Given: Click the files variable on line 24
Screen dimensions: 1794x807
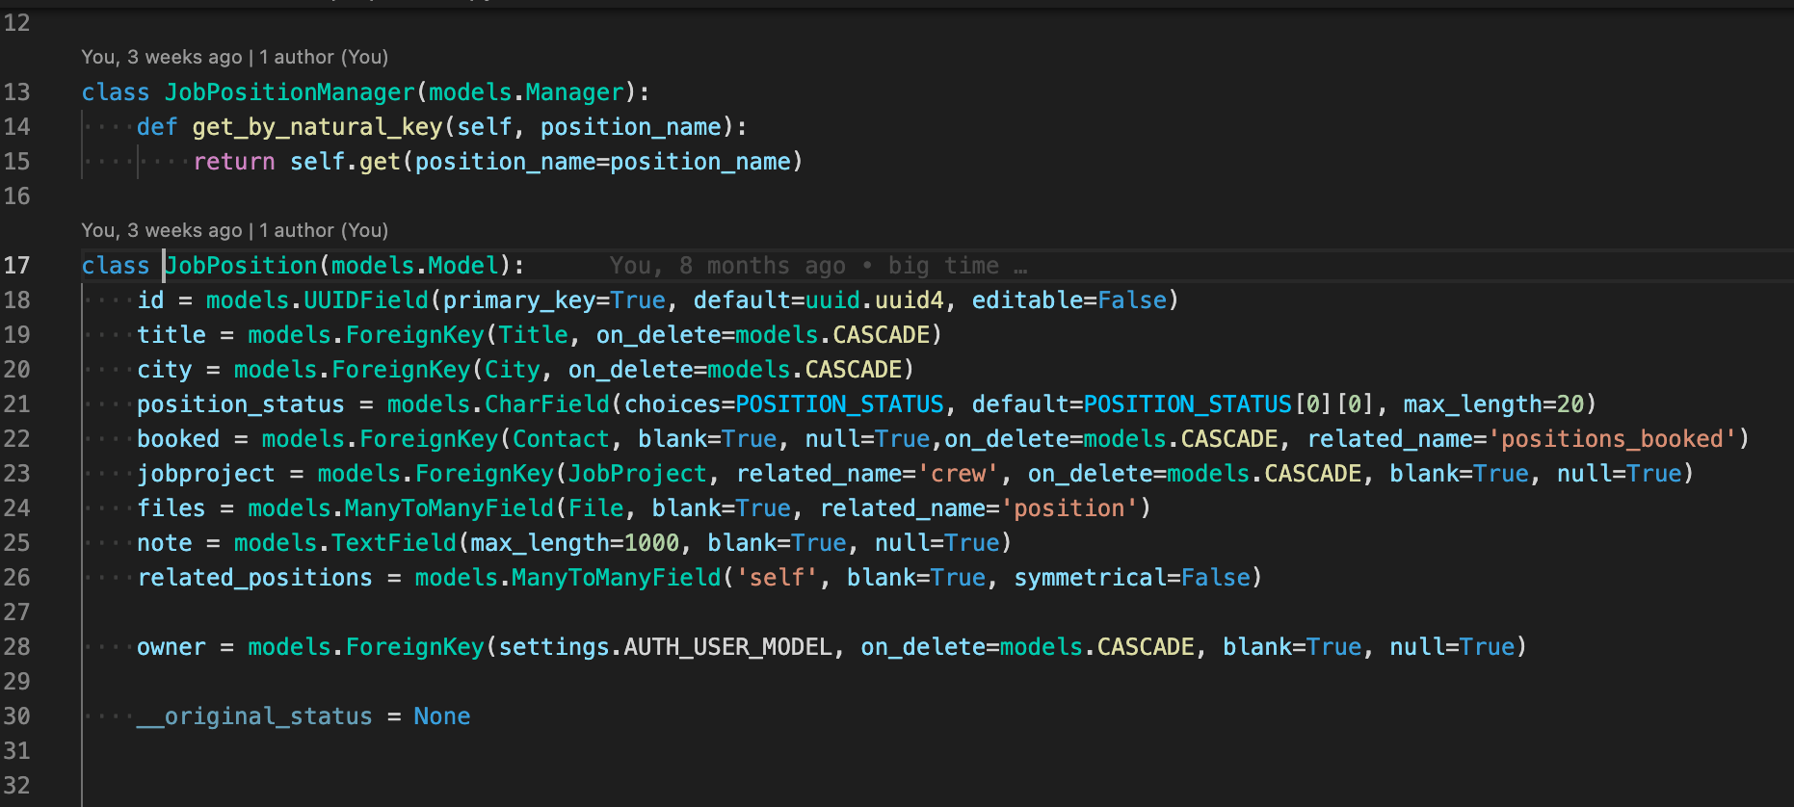Looking at the screenshot, I should [x=171, y=508].
